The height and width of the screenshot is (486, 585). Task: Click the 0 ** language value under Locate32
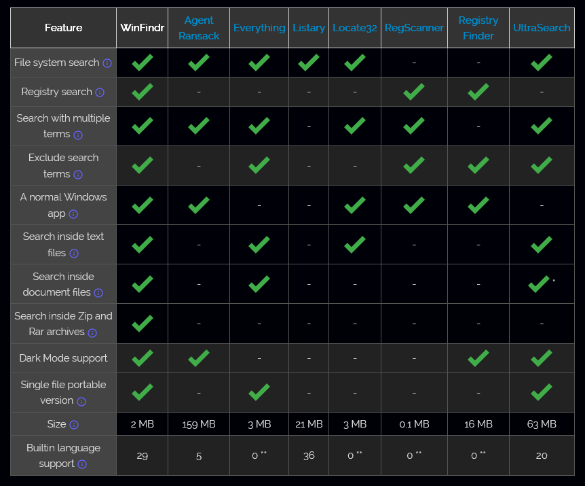click(355, 455)
